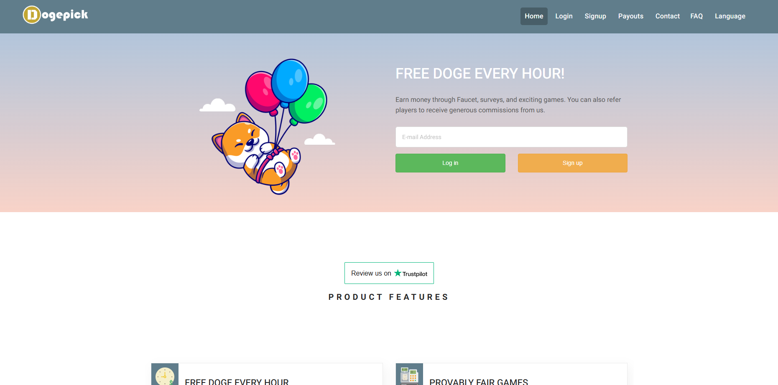Click the blue balloon in the illustration

click(290, 81)
